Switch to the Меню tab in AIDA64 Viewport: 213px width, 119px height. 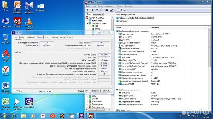coord(88,14)
